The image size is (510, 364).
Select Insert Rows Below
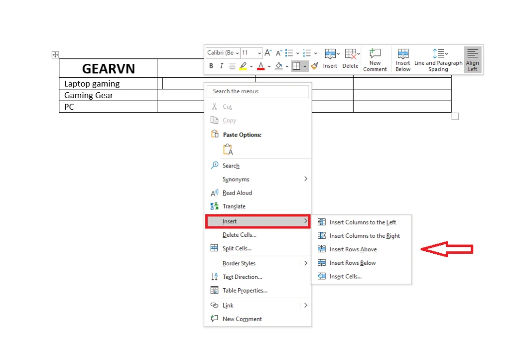point(362,263)
